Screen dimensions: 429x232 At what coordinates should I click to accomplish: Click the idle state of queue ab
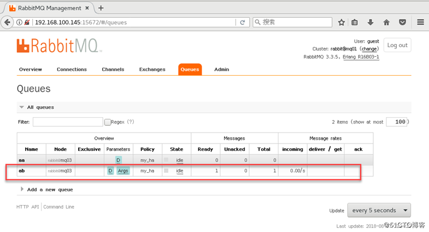pyautogui.click(x=180, y=171)
